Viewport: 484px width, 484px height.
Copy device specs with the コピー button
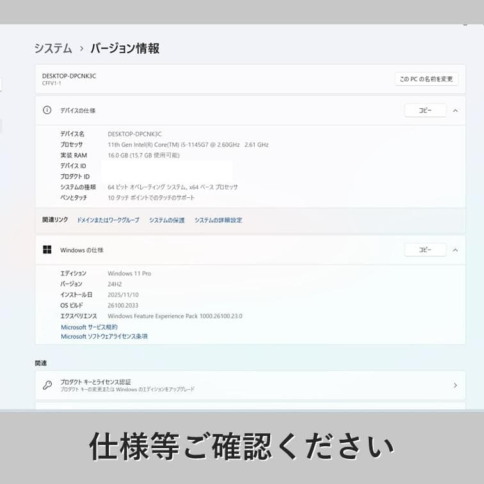[x=425, y=111]
